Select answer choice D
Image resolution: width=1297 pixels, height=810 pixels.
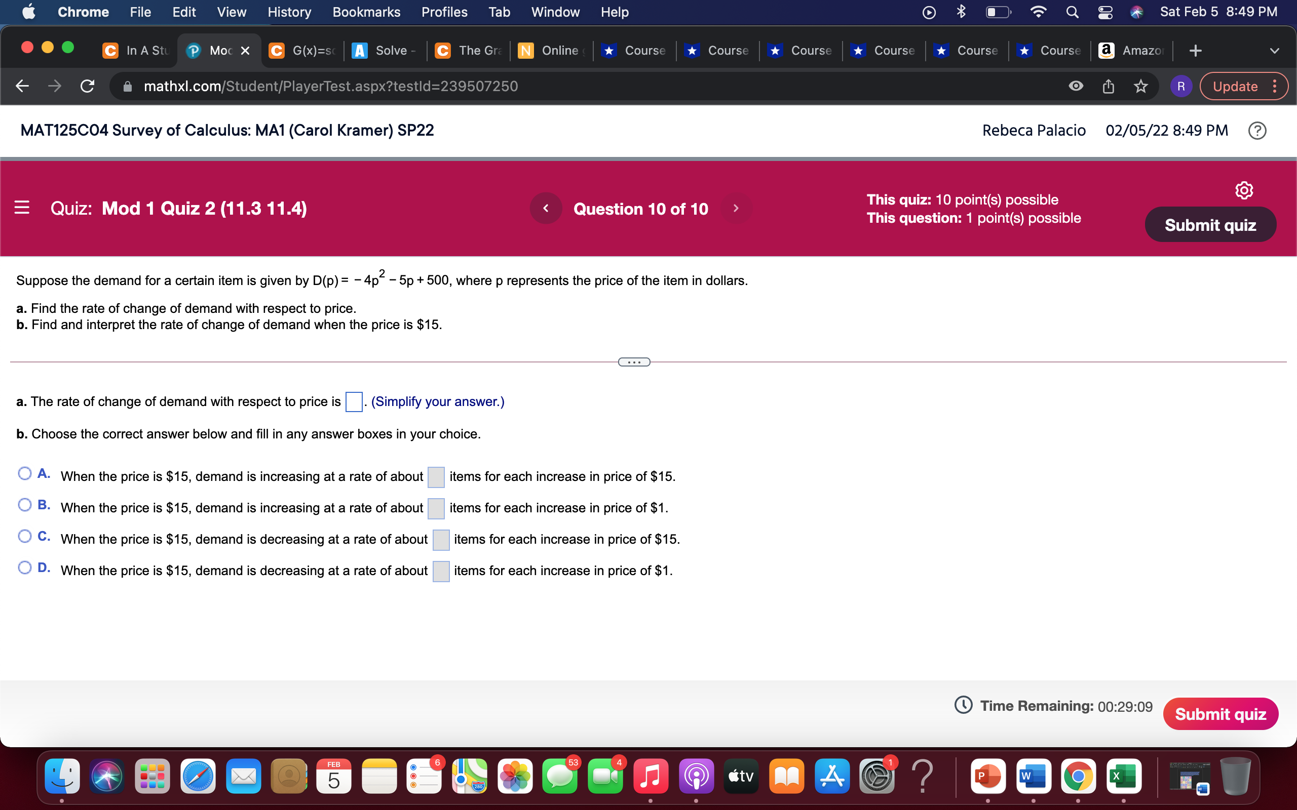coord(24,568)
